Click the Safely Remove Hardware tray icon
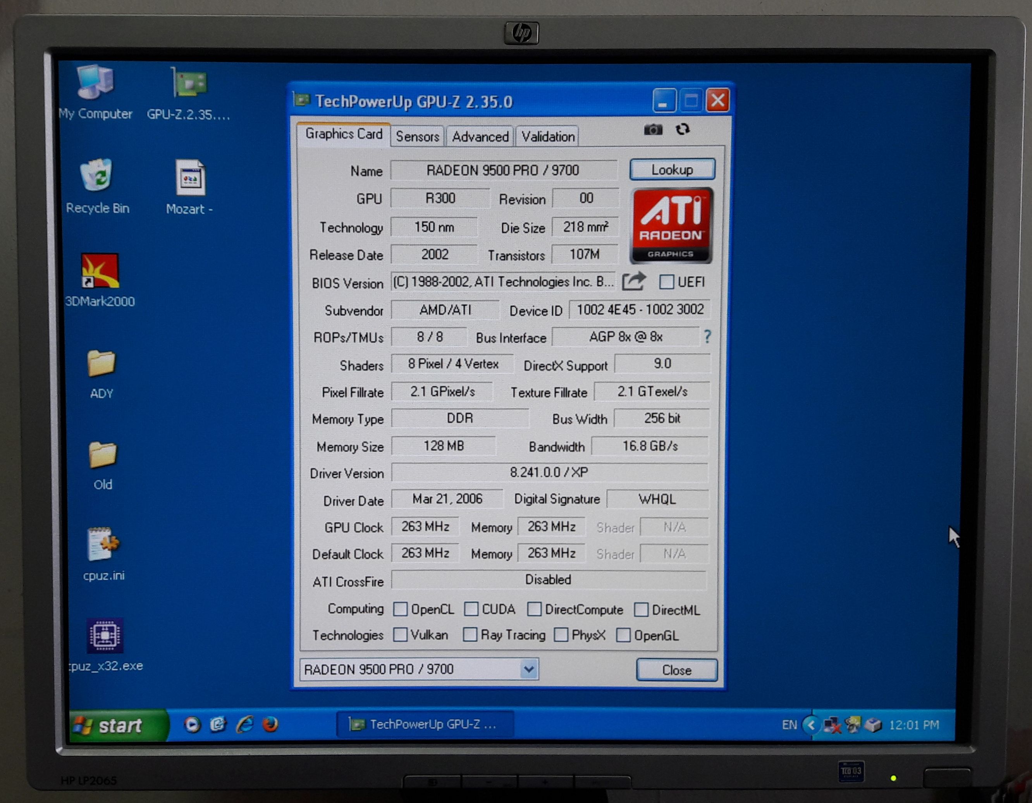Screen dimensions: 1032x803 [873, 724]
